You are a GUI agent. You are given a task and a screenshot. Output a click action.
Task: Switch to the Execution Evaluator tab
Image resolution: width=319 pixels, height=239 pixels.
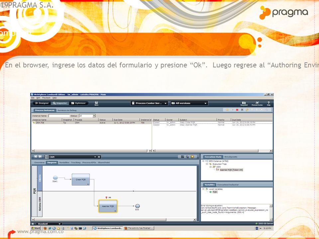click(x=228, y=185)
